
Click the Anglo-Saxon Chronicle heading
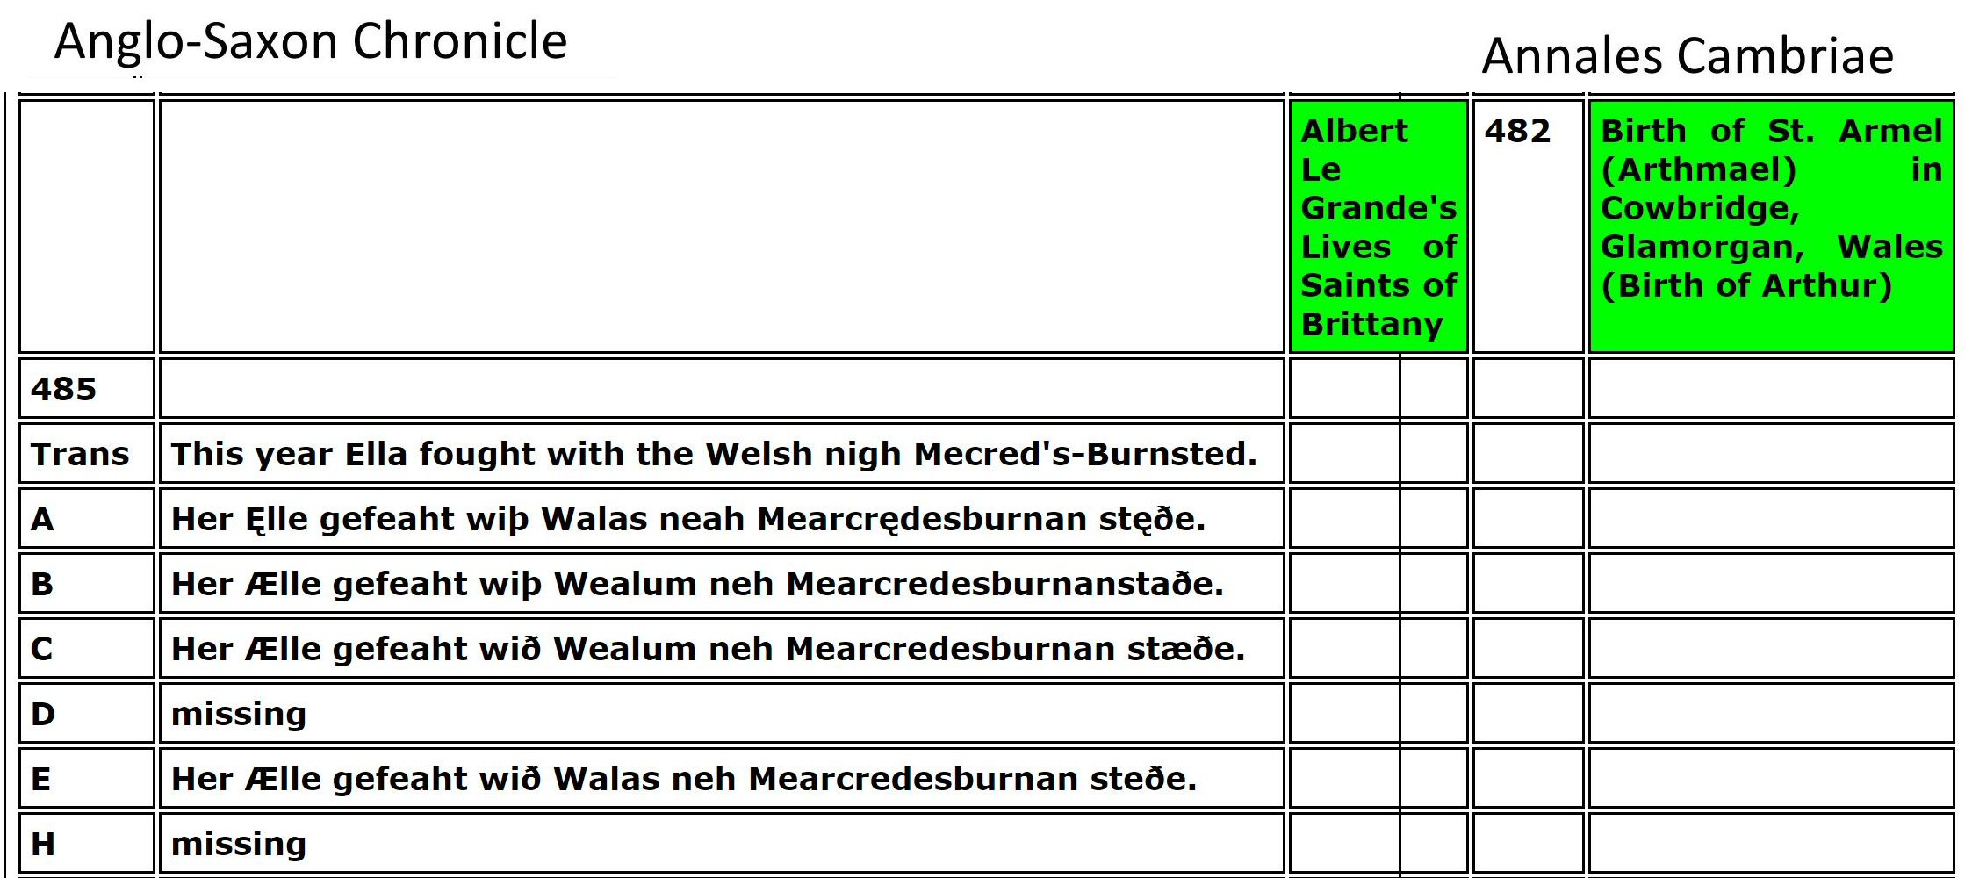311,41
